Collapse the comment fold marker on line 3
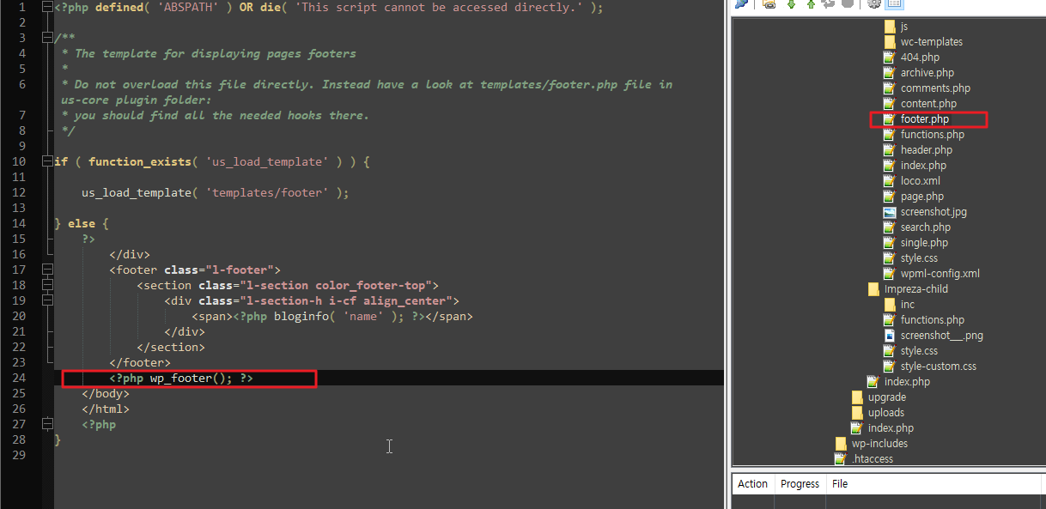The width and height of the screenshot is (1046, 509). click(46, 38)
